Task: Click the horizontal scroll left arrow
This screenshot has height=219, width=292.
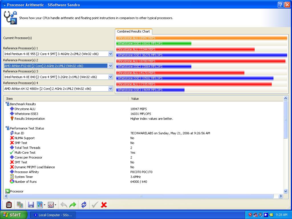Action: [6, 196]
